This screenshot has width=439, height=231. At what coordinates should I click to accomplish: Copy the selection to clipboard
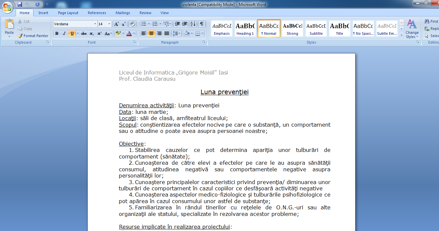click(x=25, y=29)
